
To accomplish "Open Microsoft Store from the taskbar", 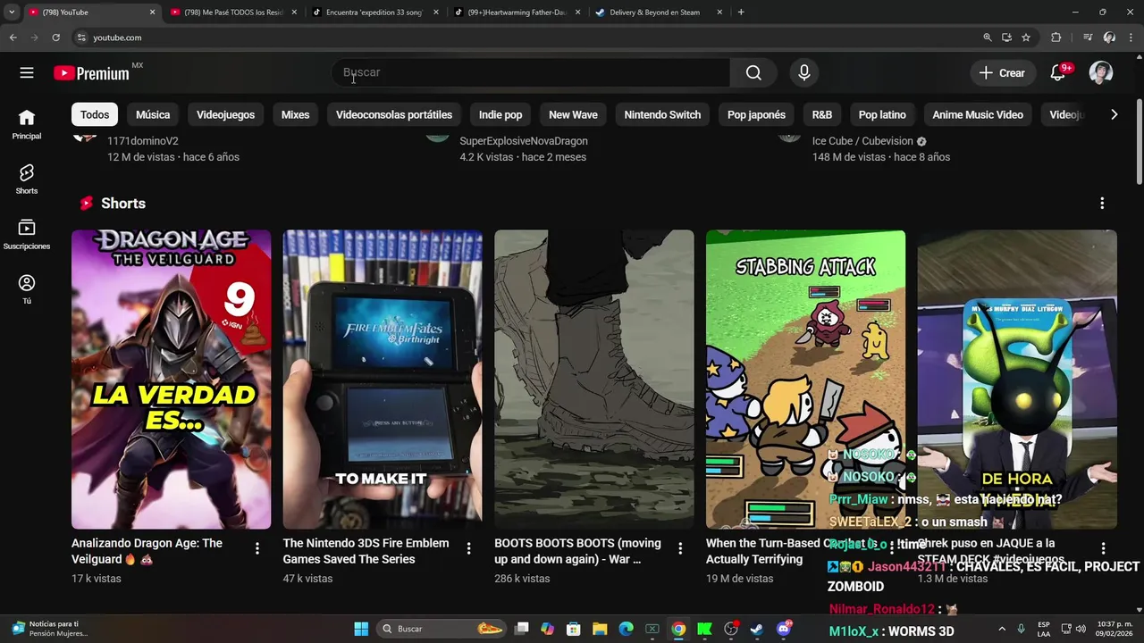I will (x=574, y=629).
